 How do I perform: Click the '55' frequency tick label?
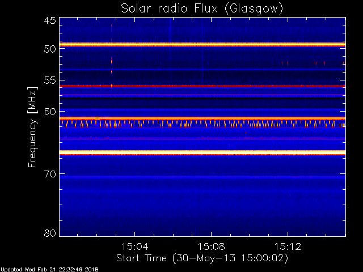tap(50, 80)
